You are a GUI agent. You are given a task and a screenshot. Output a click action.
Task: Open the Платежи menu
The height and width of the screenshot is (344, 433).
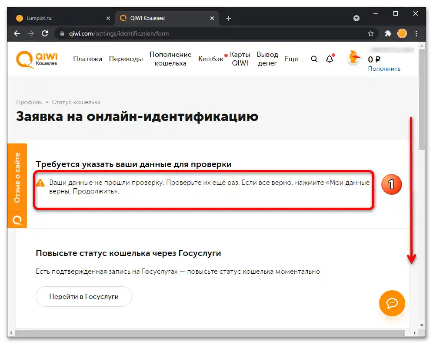tap(87, 59)
